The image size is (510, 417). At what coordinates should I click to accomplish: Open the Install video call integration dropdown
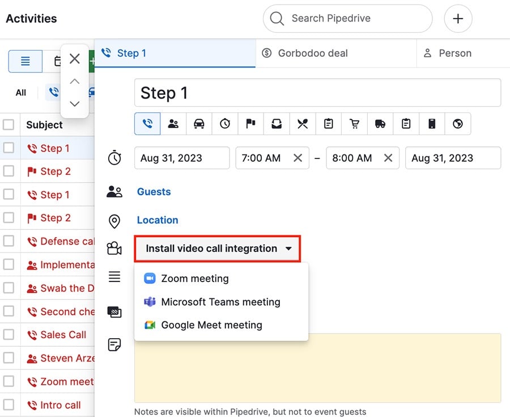tap(218, 248)
